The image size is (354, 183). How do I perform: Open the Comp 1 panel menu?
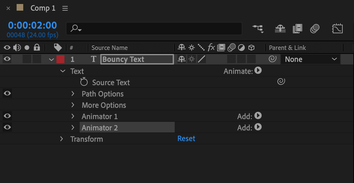65,8
